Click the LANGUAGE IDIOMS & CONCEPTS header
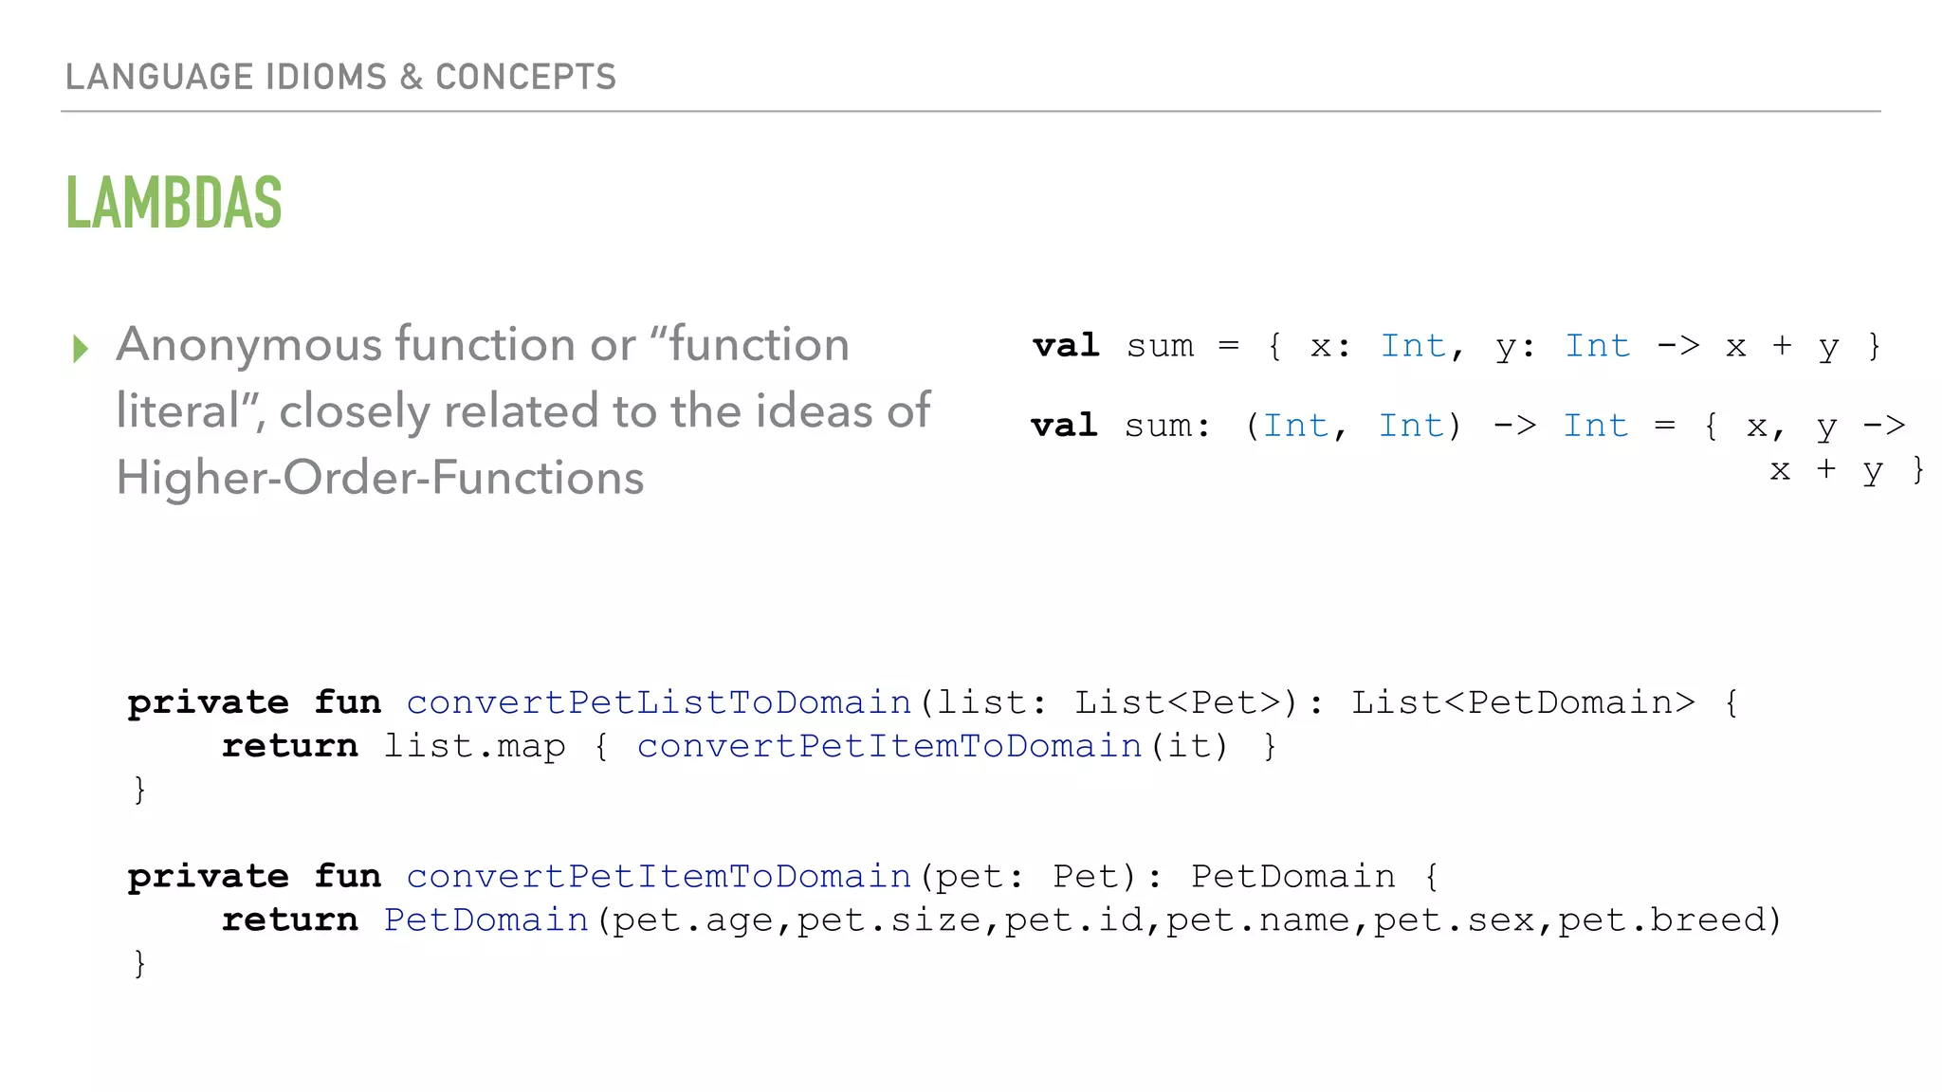 pyautogui.click(x=340, y=77)
